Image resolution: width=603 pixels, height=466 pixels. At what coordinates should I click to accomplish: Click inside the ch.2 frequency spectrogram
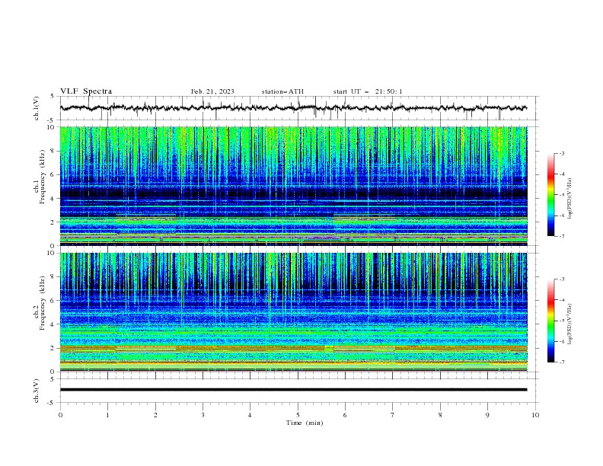click(294, 312)
